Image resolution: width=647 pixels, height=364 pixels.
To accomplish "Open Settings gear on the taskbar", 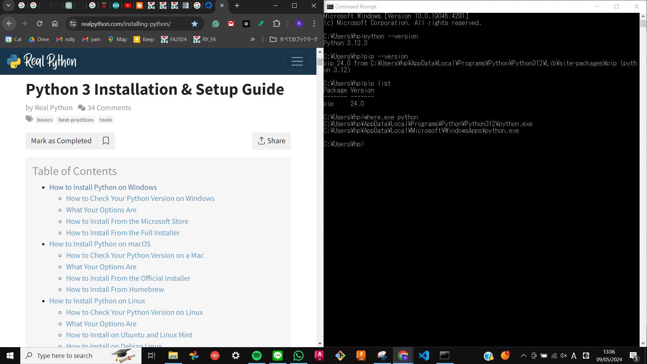I will coord(236,356).
